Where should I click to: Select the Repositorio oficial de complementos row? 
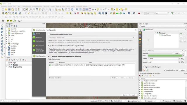[x=92, y=65]
